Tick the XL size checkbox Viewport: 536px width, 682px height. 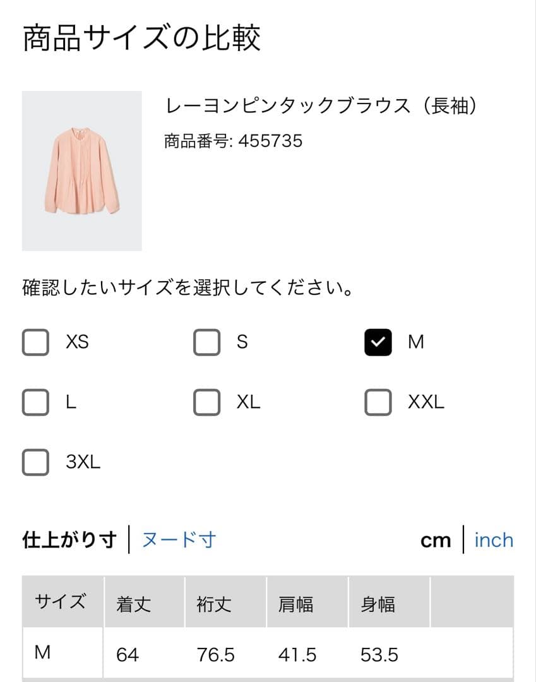pyautogui.click(x=207, y=402)
